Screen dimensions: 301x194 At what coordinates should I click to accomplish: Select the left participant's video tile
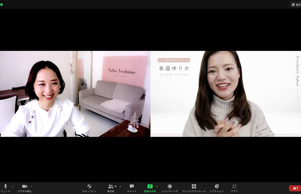(75, 94)
